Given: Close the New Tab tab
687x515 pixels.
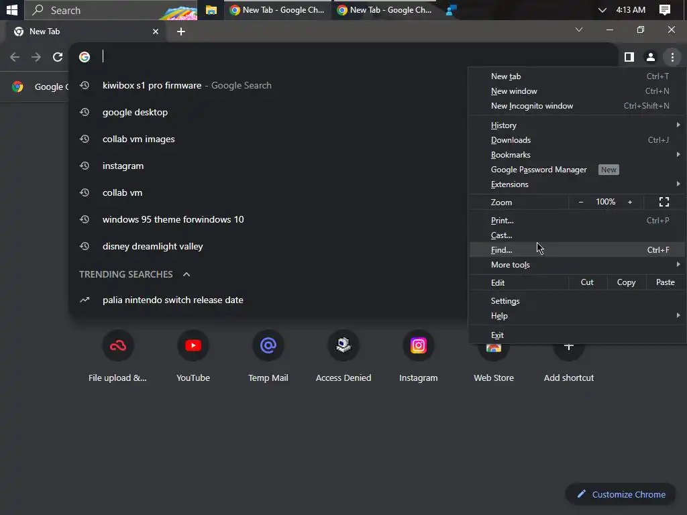Looking at the screenshot, I should [x=156, y=32].
